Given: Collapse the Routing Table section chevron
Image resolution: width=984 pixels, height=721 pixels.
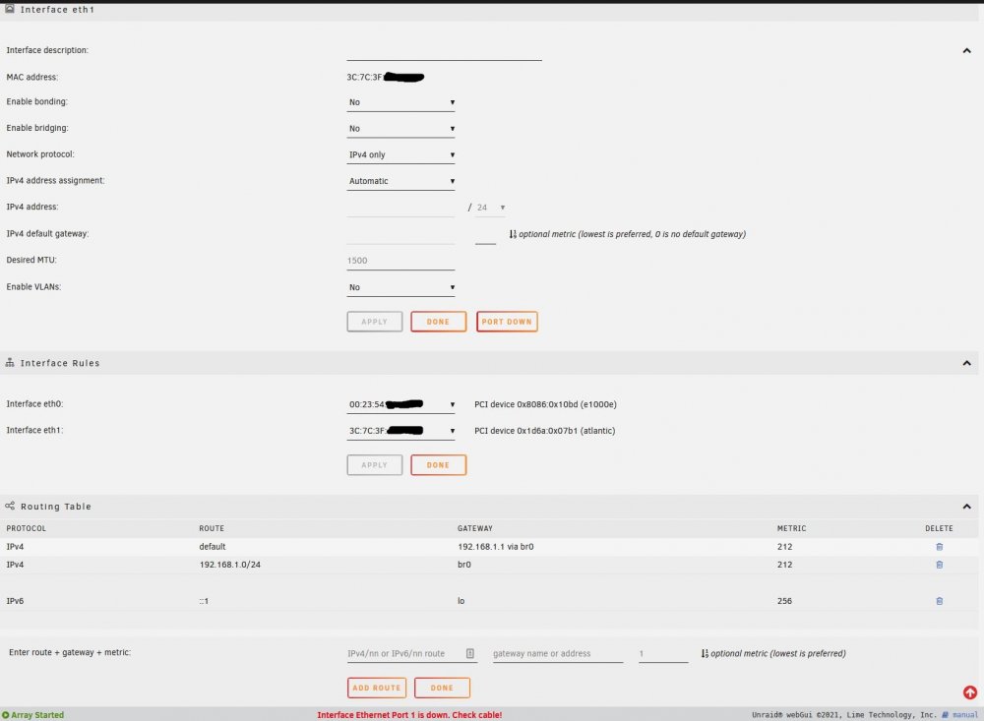Looking at the screenshot, I should tap(966, 507).
